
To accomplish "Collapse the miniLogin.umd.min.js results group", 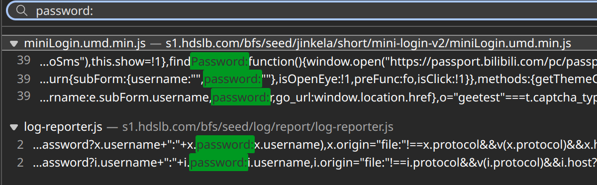I will click(14, 44).
